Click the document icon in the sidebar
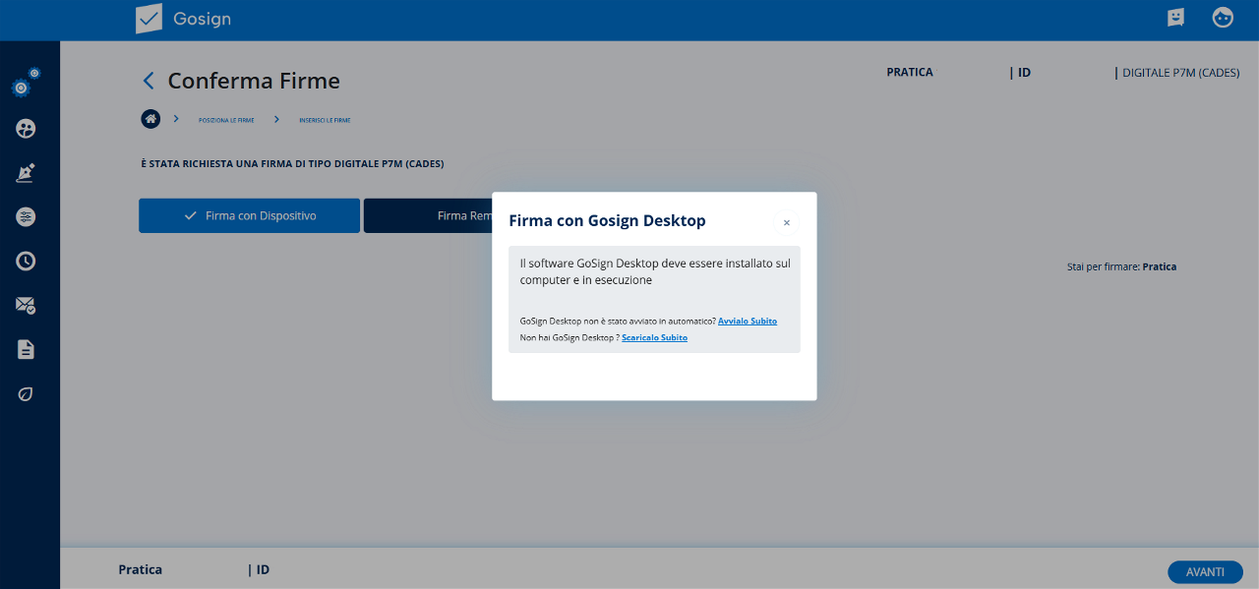Viewport: 1259px width, 589px height. coord(26,349)
